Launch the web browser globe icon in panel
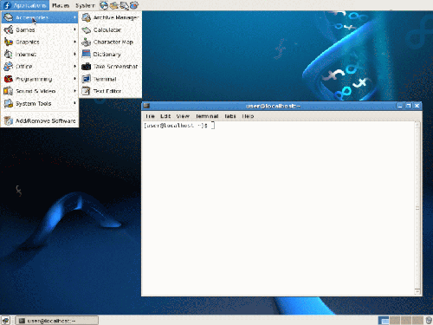433x325 pixels. [x=104, y=5]
